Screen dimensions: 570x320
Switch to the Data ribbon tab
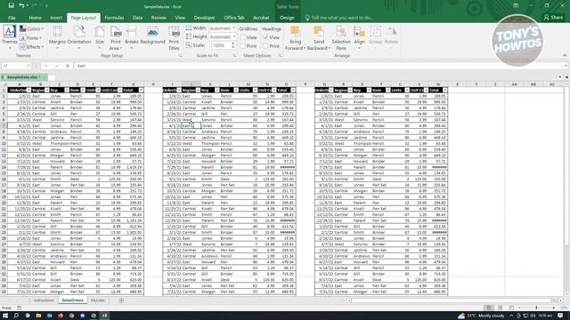137,18
